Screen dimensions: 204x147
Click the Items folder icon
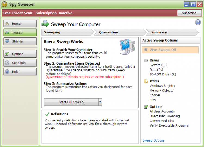coord(146,81)
